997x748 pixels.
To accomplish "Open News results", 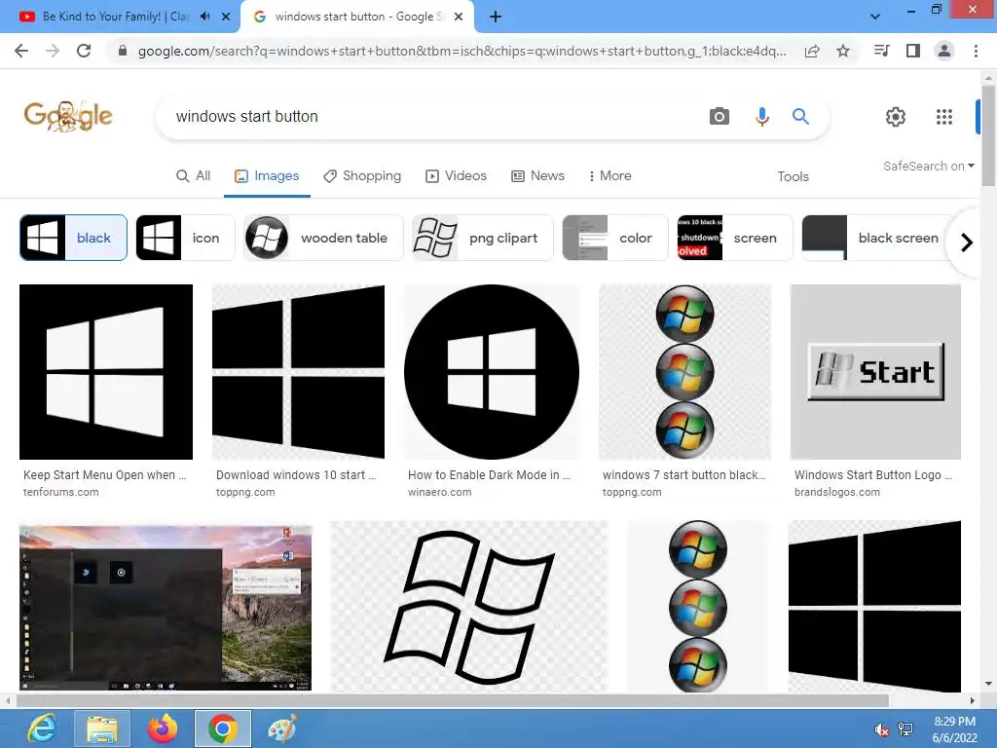I will point(537,175).
